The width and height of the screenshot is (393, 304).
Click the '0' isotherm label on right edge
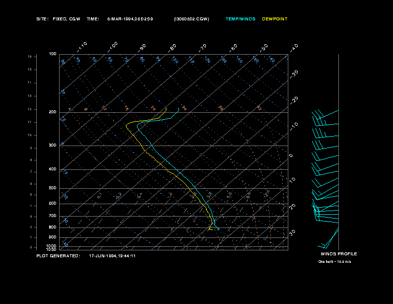[291, 156]
